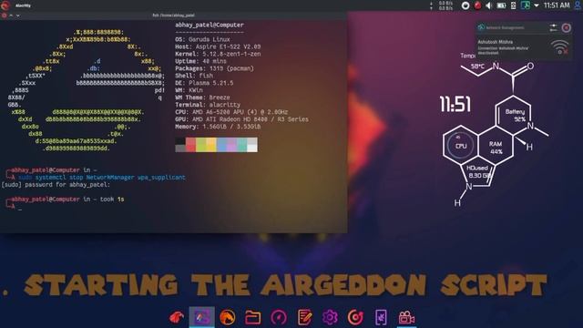Click the Memory usage line in terminal
The height and width of the screenshot is (328, 583).
pos(218,127)
